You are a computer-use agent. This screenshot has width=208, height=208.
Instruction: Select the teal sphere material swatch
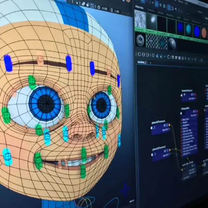pos(189,29)
